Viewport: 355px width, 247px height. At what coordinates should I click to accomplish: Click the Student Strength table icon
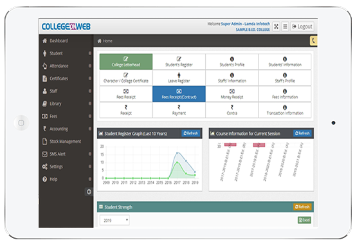click(101, 207)
